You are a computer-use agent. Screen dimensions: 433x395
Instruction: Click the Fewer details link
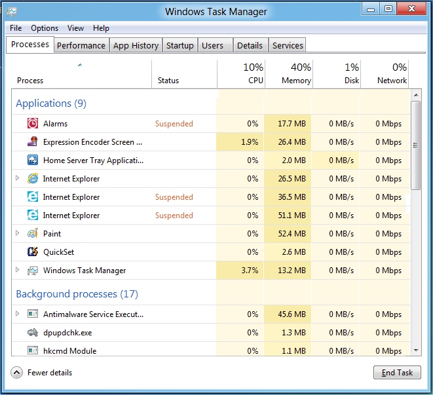(x=50, y=373)
